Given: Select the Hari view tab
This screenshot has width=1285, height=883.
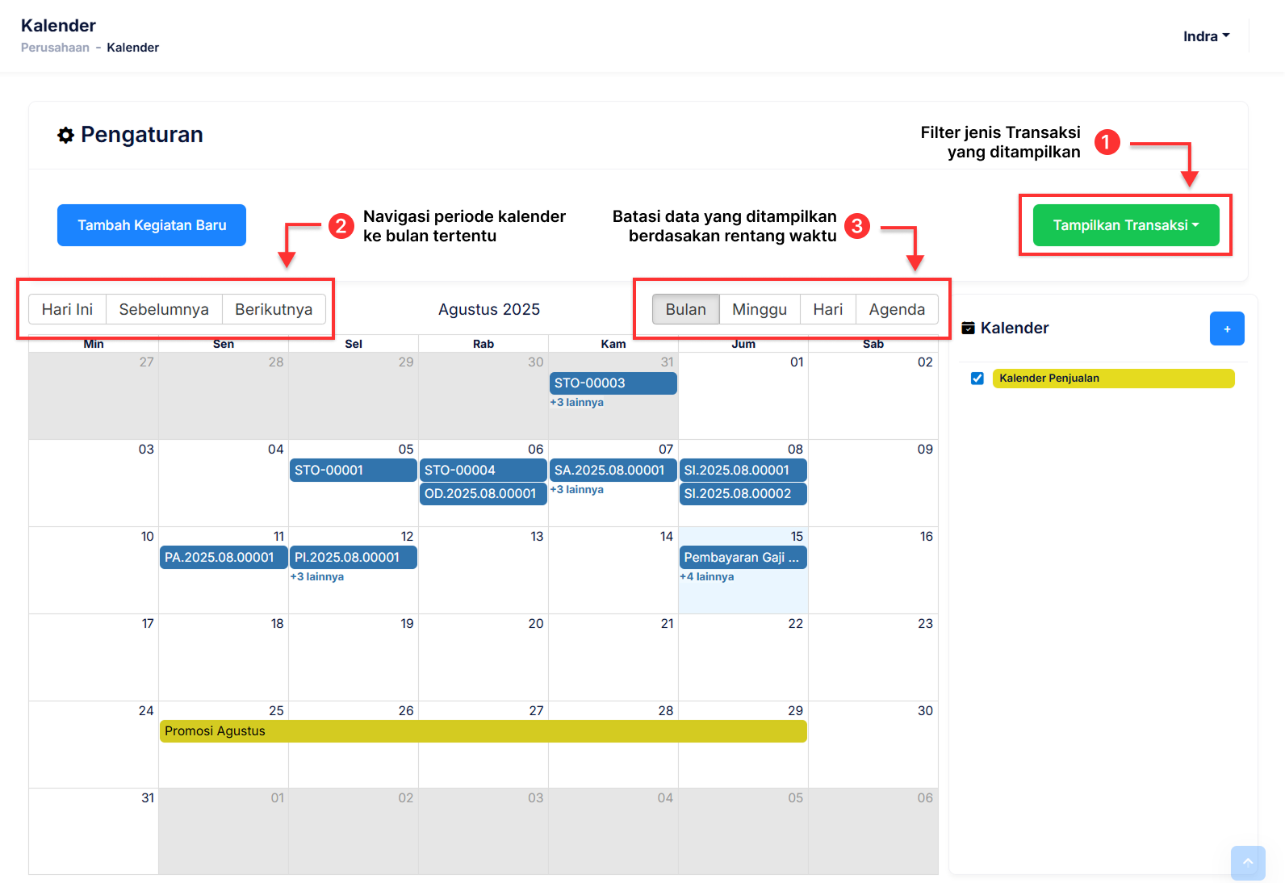Looking at the screenshot, I should (827, 309).
